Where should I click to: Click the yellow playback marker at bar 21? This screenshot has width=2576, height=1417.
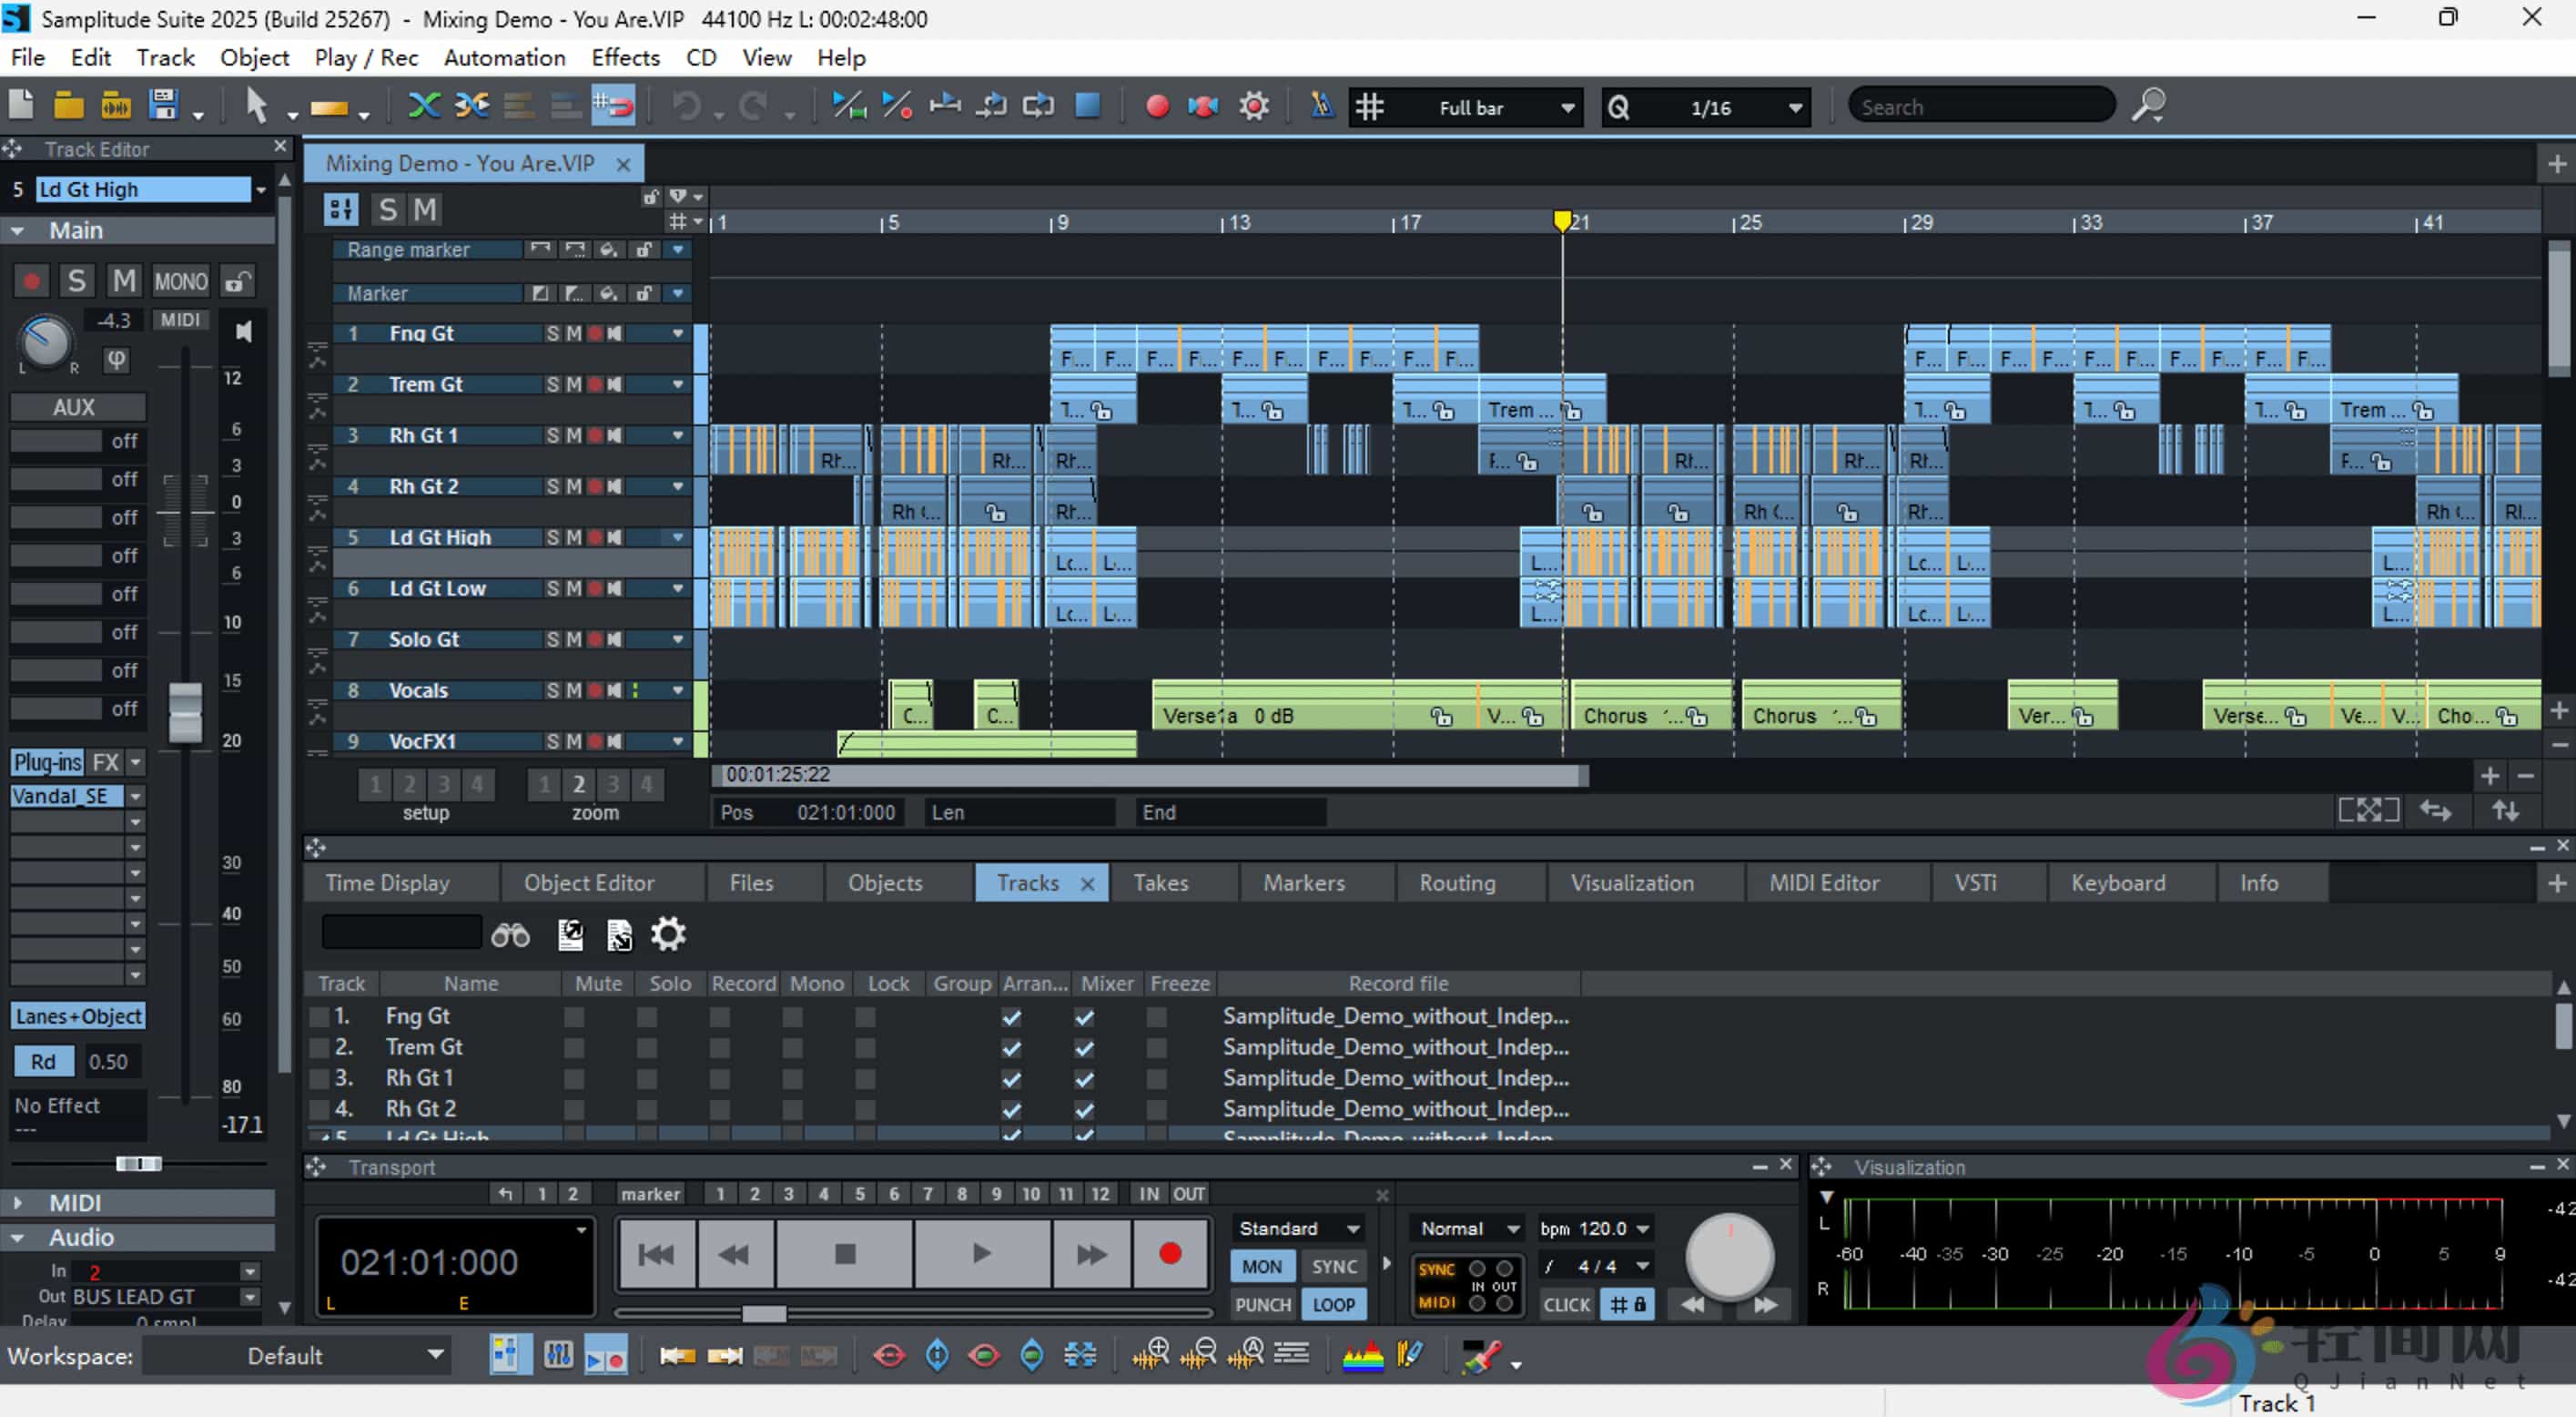pos(1564,220)
